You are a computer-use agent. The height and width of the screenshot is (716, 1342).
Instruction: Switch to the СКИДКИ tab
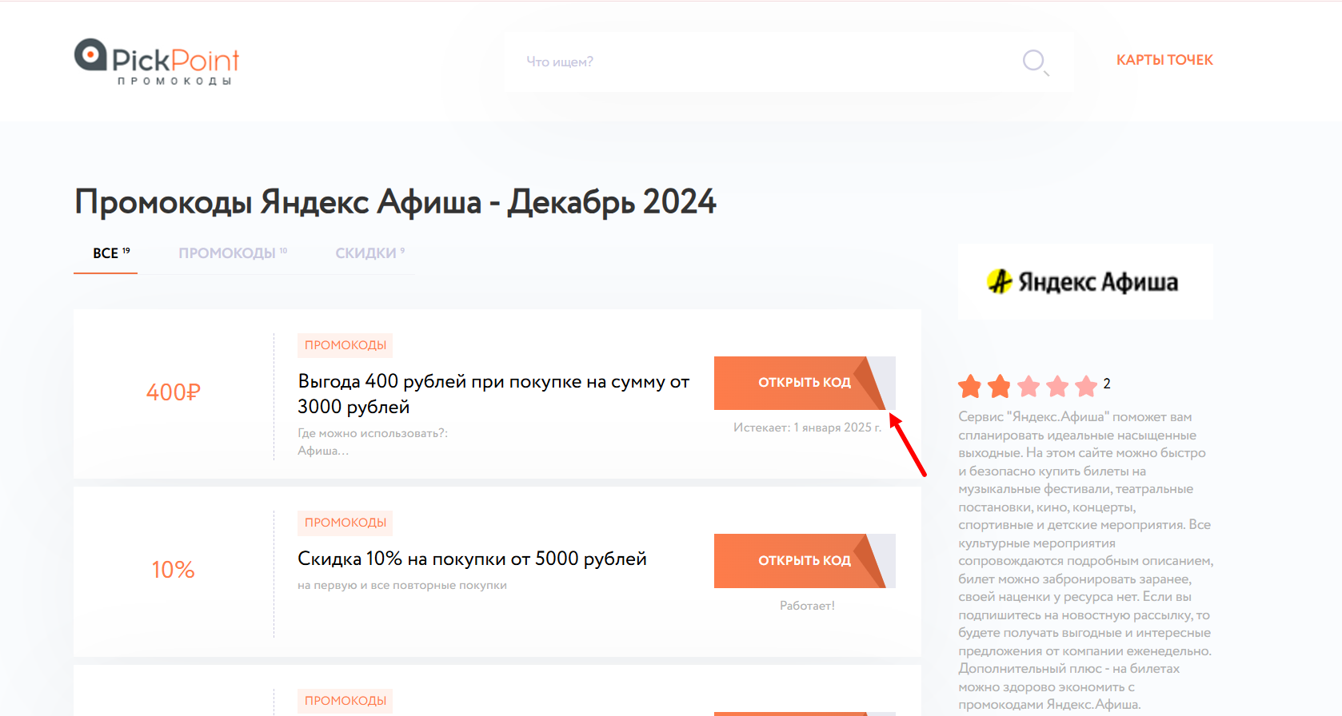[x=366, y=253]
